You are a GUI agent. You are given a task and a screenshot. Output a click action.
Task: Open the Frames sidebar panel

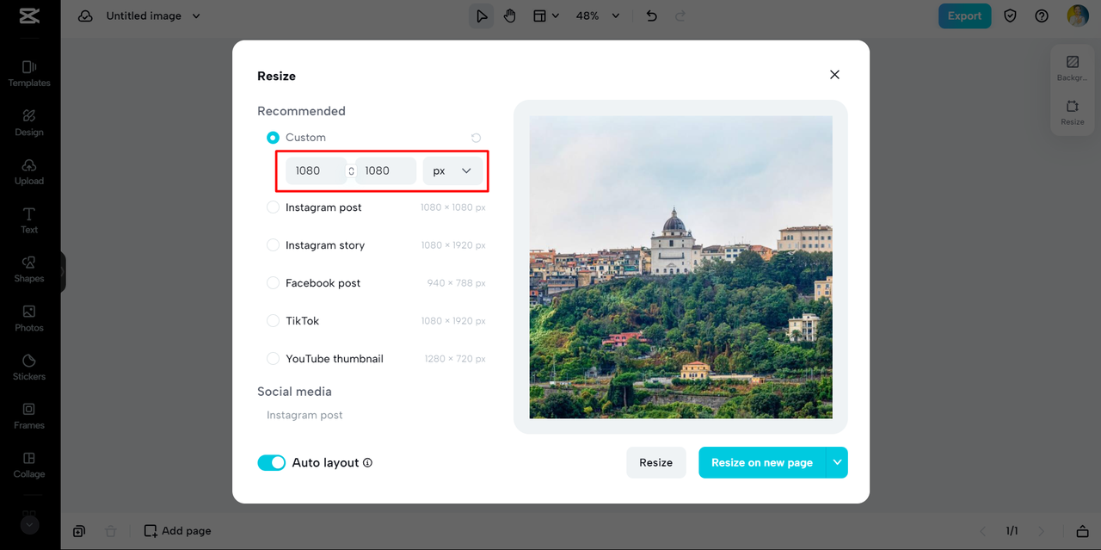29,416
